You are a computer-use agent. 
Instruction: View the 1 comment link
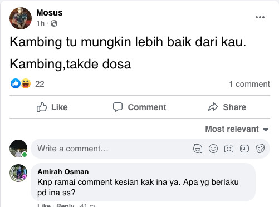coord(249,84)
